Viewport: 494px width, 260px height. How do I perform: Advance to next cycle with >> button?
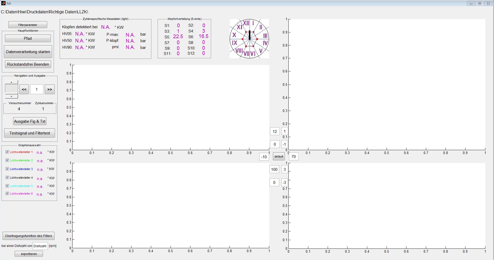pyautogui.click(x=50, y=89)
